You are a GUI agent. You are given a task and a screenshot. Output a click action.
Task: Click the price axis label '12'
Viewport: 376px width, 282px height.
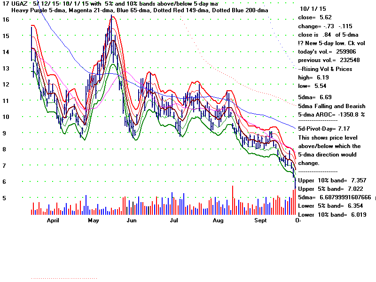point(6,85)
